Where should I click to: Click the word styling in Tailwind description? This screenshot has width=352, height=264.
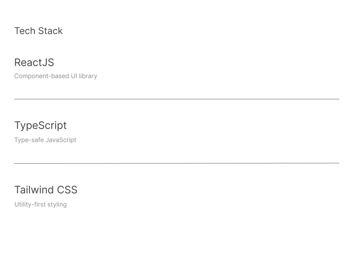[57, 205]
